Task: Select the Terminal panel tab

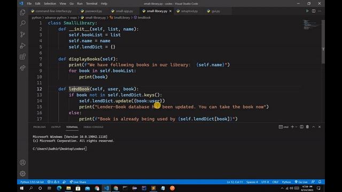Action: tap(72, 127)
